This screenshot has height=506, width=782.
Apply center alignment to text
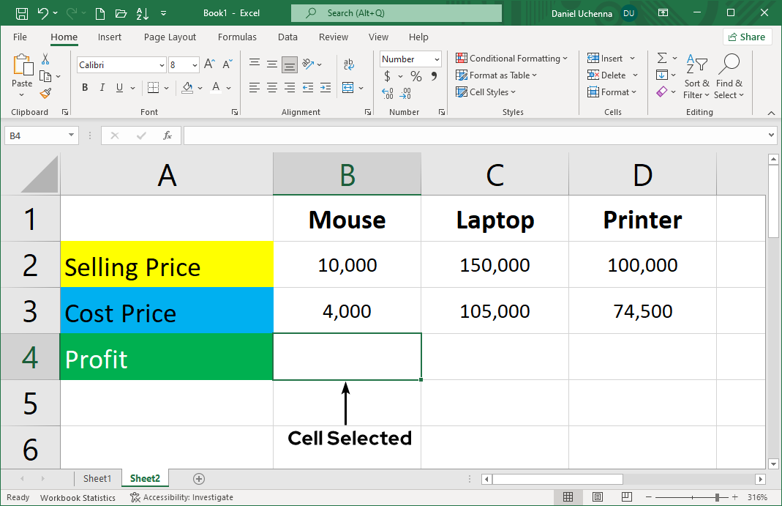pyautogui.click(x=271, y=87)
